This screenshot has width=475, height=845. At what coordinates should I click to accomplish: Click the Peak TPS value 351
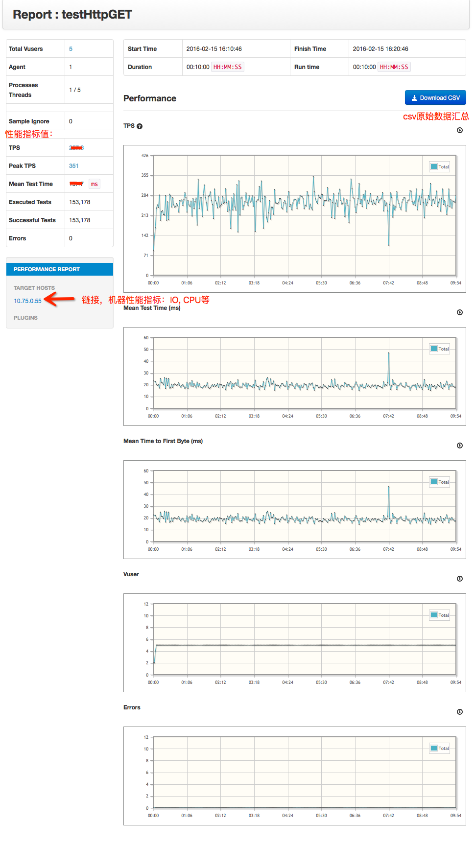[x=74, y=166]
